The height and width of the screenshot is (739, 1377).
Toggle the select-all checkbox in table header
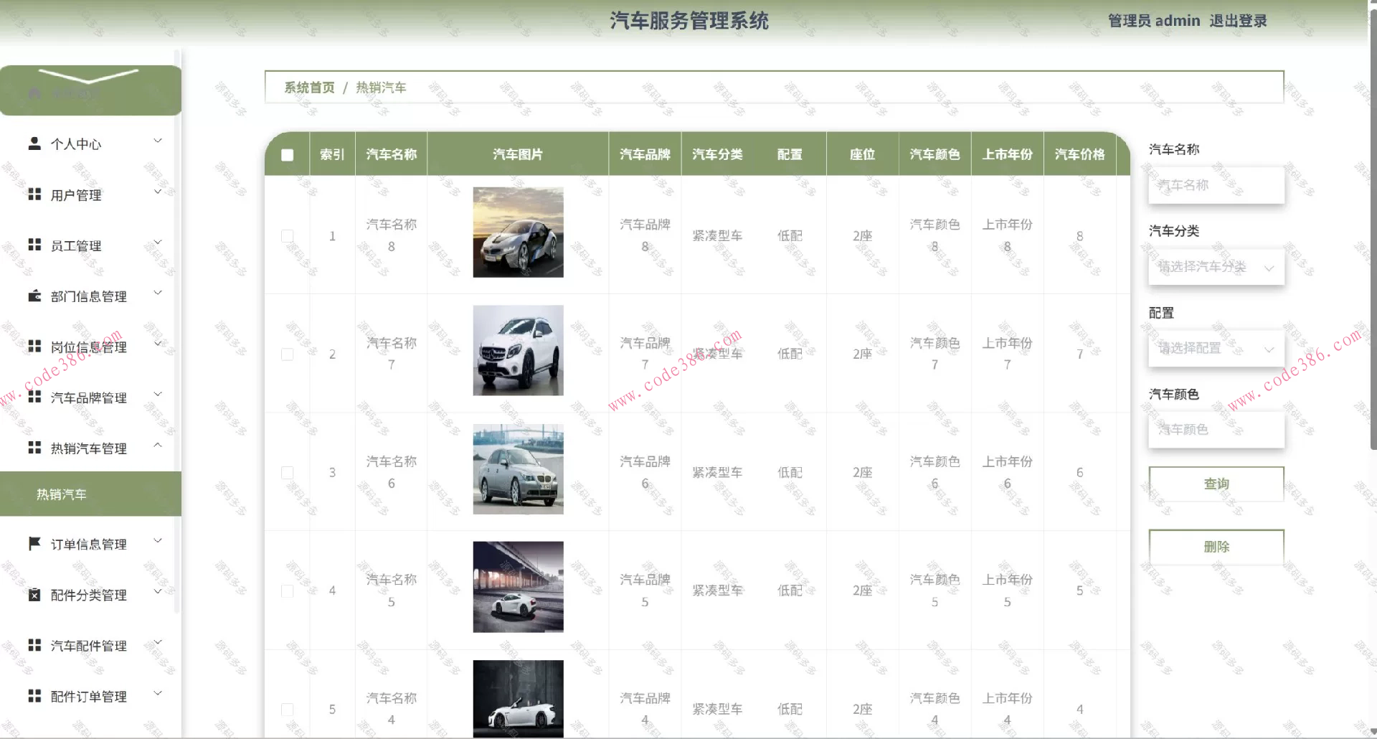coord(287,154)
